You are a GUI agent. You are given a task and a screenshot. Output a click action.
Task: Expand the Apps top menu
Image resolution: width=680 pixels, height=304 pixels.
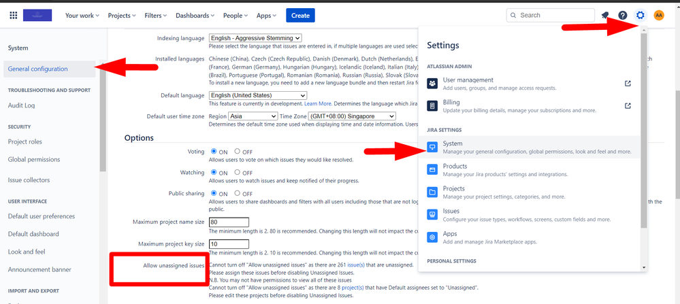tap(266, 15)
